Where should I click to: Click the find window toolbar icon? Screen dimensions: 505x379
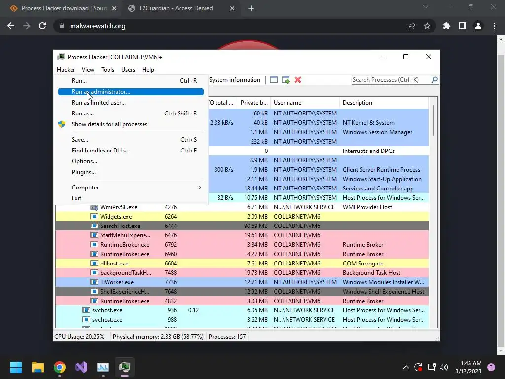pyautogui.click(x=274, y=80)
